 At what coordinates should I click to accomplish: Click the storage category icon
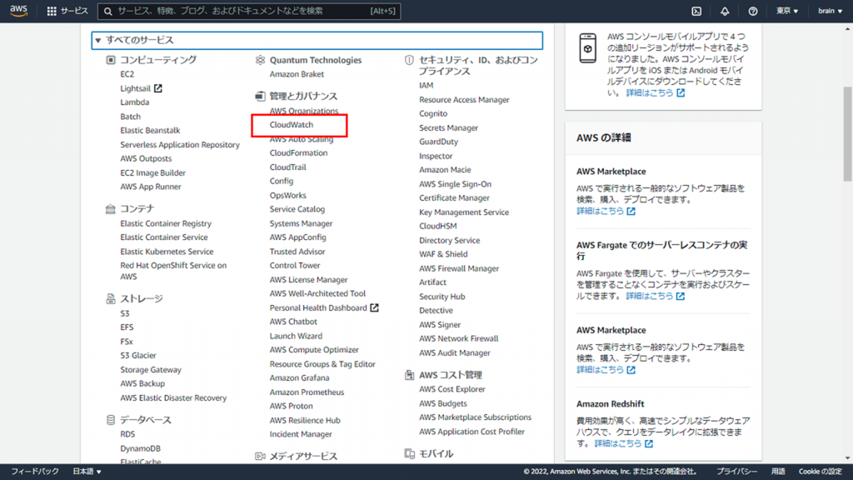click(x=111, y=298)
